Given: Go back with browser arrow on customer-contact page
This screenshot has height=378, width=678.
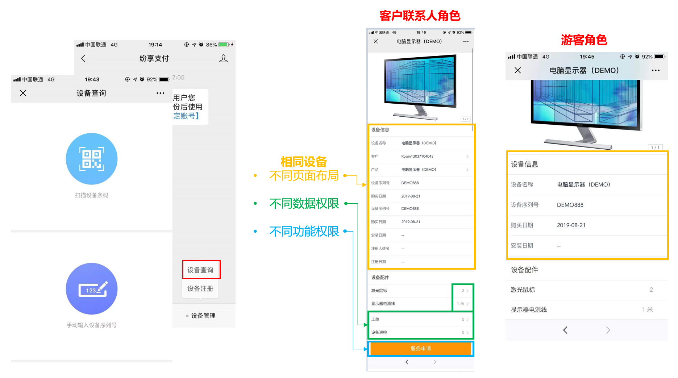Looking at the screenshot, I should 407,362.
